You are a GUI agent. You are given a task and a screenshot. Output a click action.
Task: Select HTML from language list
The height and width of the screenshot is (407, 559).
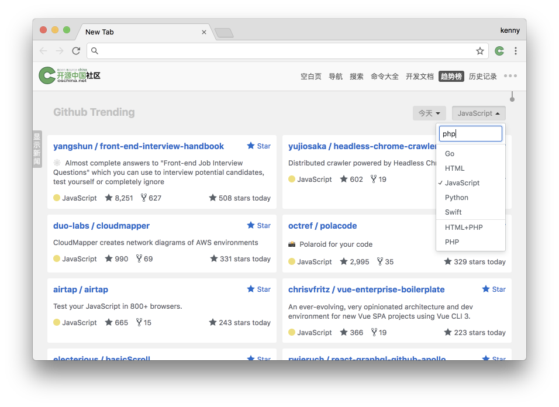(x=471, y=168)
